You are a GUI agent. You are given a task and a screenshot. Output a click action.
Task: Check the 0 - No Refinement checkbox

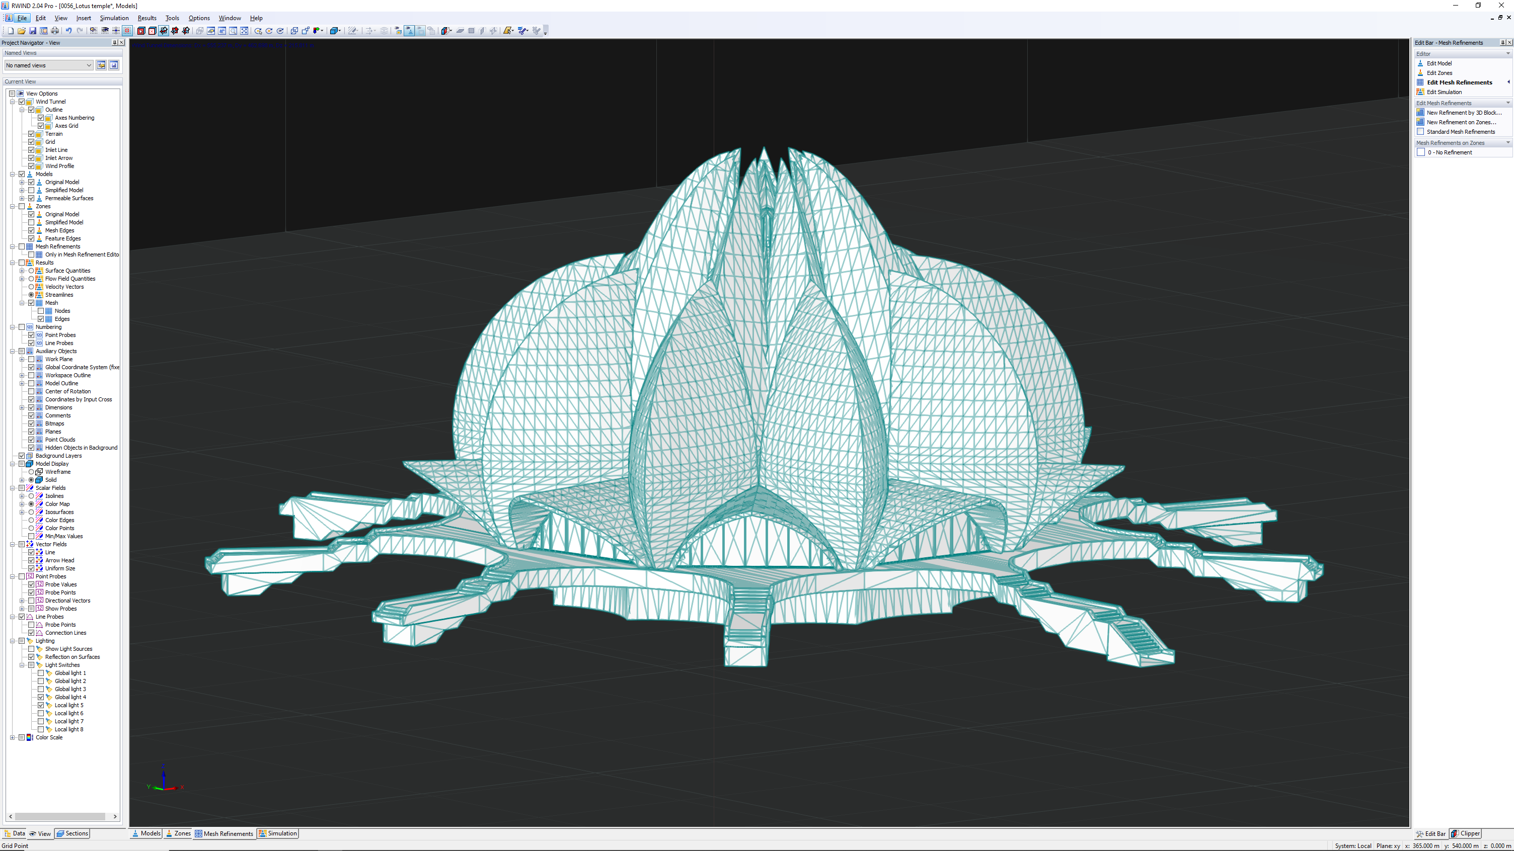[1423, 152]
